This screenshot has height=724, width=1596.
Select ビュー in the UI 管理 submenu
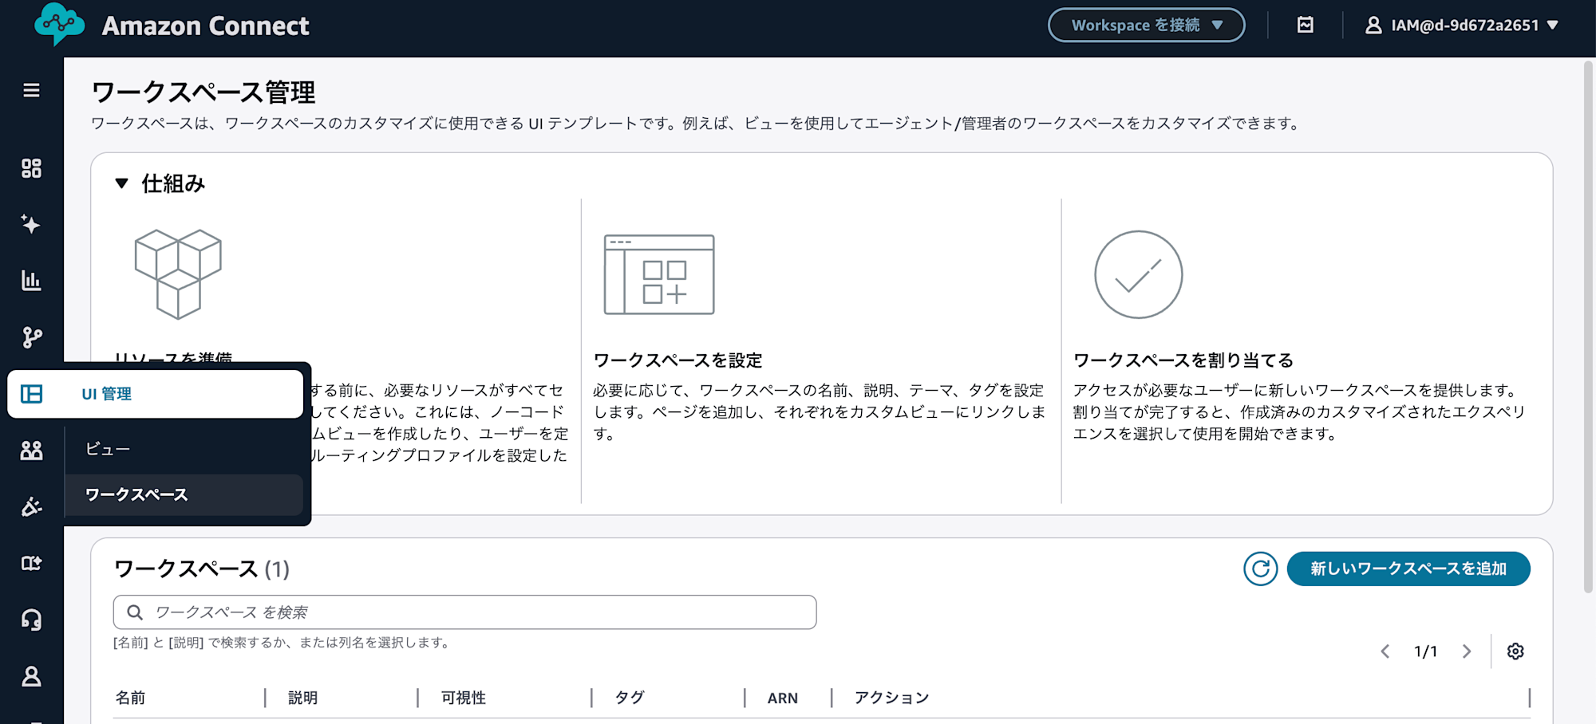(x=108, y=450)
